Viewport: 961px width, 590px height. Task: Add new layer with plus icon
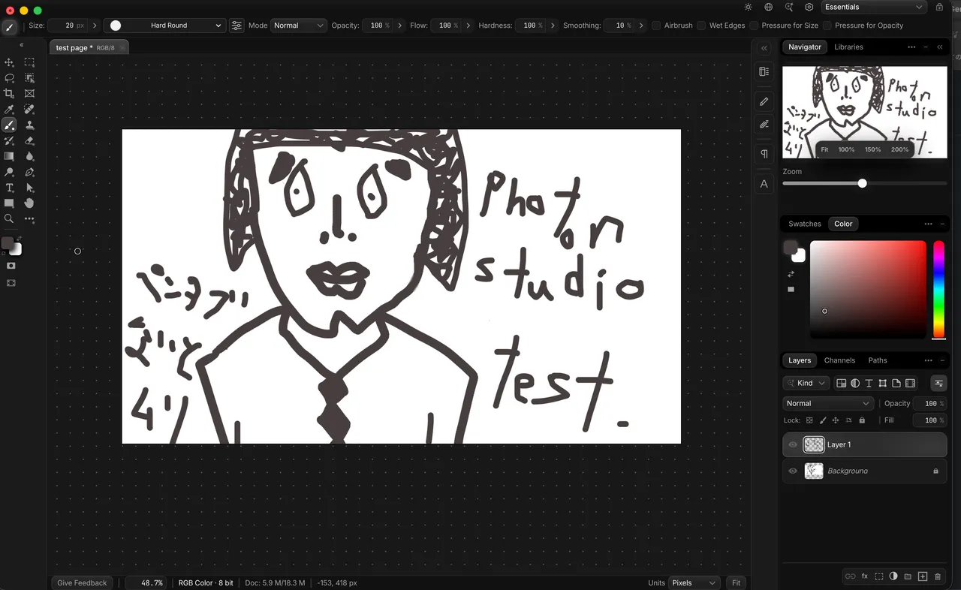point(923,576)
